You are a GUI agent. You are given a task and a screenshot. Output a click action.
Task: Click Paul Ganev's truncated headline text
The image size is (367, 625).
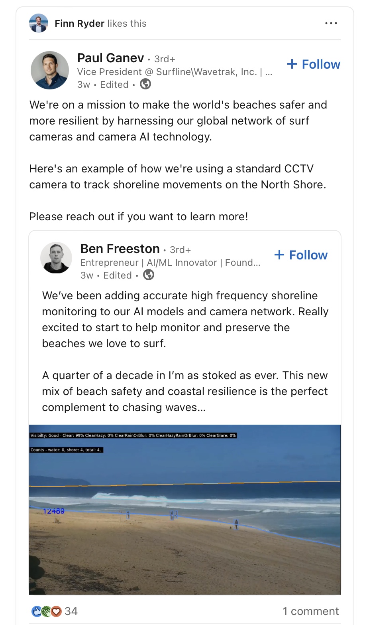pyautogui.click(x=175, y=72)
